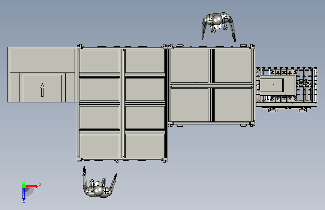Select the mannequin below the large enclosure
The width and height of the screenshot is (325, 210).
(99, 182)
